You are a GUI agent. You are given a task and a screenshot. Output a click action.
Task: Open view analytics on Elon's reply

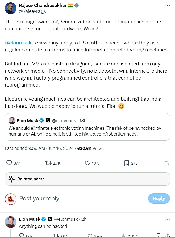124,235
